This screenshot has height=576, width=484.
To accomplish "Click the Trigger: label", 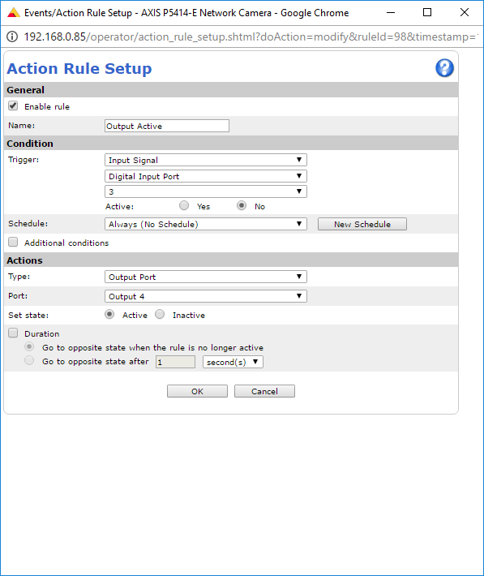I will click(x=24, y=160).
